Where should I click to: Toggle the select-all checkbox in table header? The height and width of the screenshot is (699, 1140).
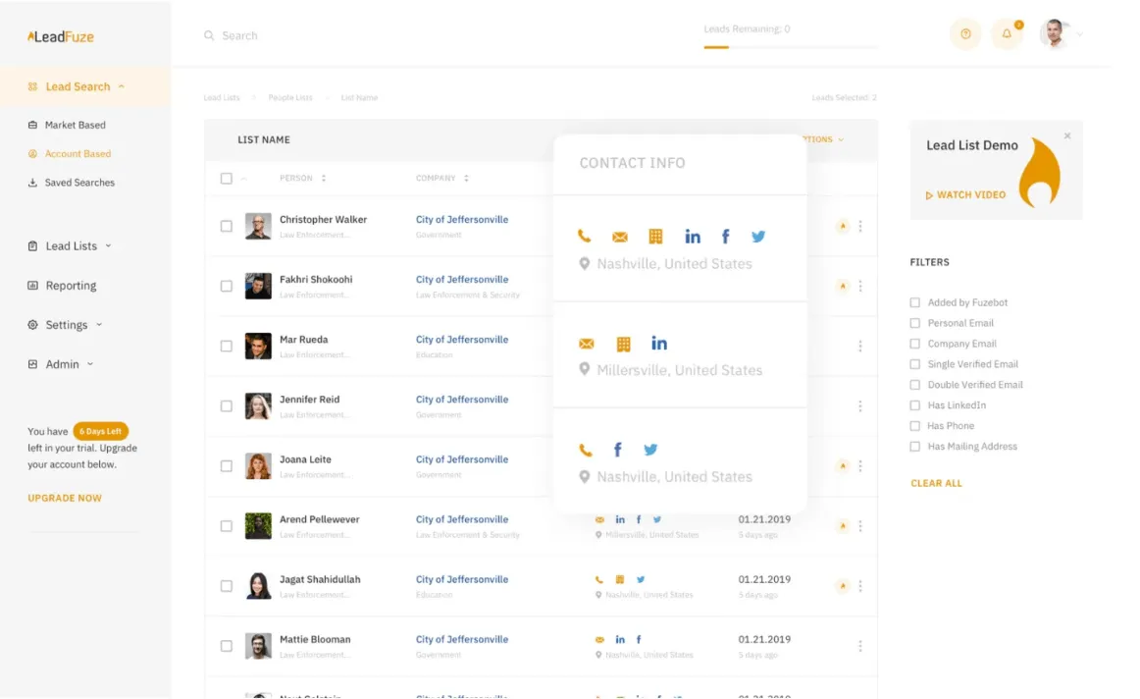click(x=226, y=179)
